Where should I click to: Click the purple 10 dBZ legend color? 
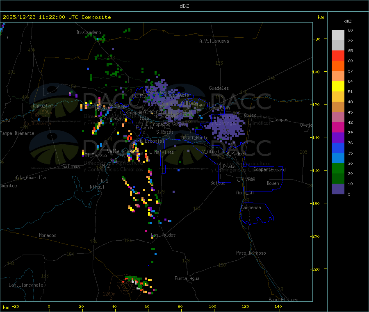point(338,189)
